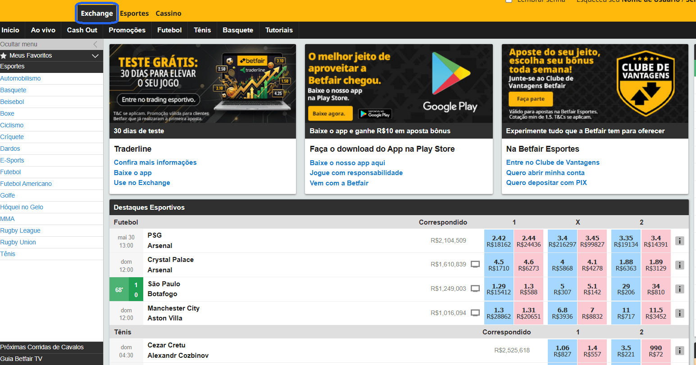Back Botafogo at odds 29

pyautogui.click(x=626, y=289)
